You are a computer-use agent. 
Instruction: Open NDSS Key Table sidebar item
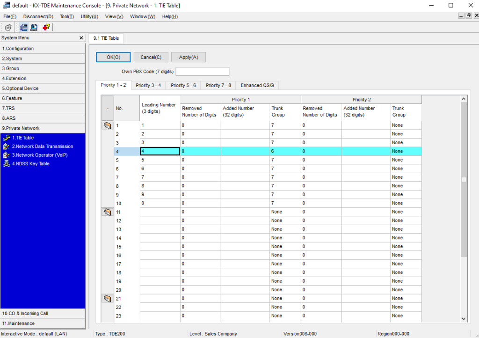coord(30,163)
